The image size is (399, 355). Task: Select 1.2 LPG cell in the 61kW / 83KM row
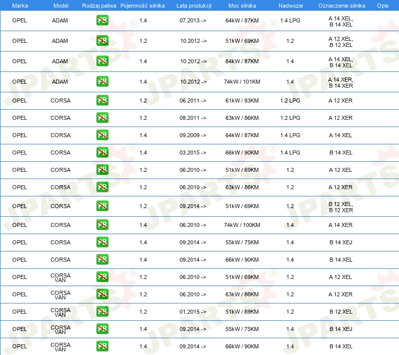(x=290, y=100)
